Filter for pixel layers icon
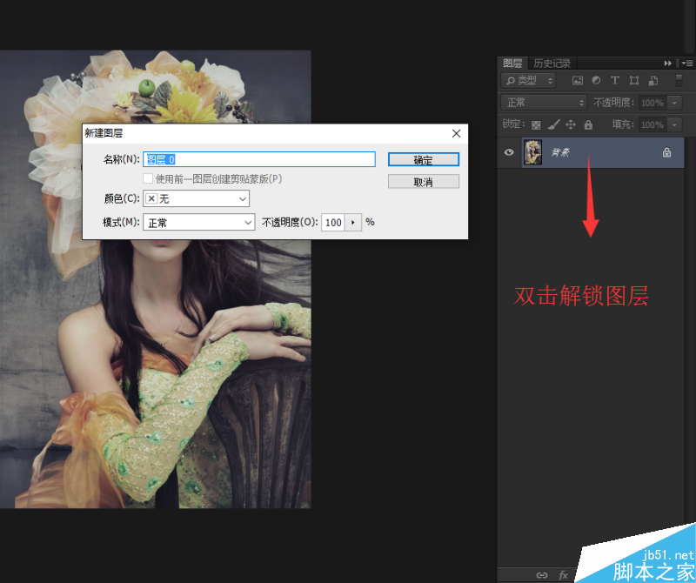 pos(578,80)
